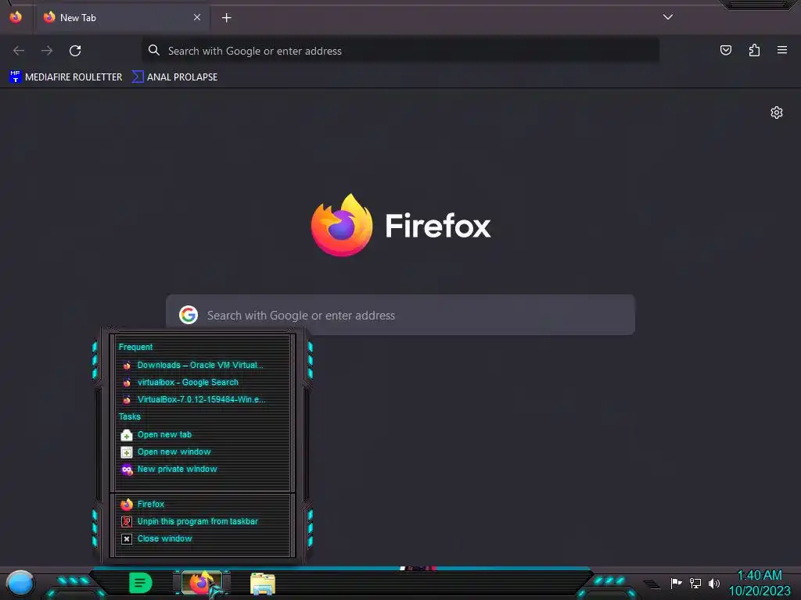Close the New Tab tab
The image size is (801, 600).
coord(197,17)
